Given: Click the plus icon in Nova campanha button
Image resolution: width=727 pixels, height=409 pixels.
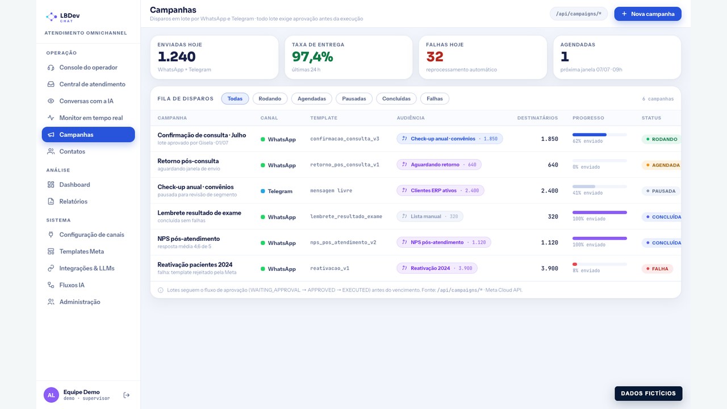Looking at the screenshot, I should [625, 14].
